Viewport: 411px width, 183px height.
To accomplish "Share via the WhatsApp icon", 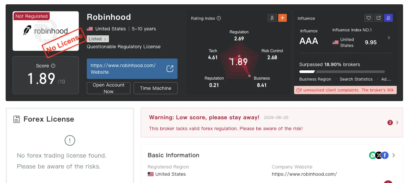I will 373,155.
